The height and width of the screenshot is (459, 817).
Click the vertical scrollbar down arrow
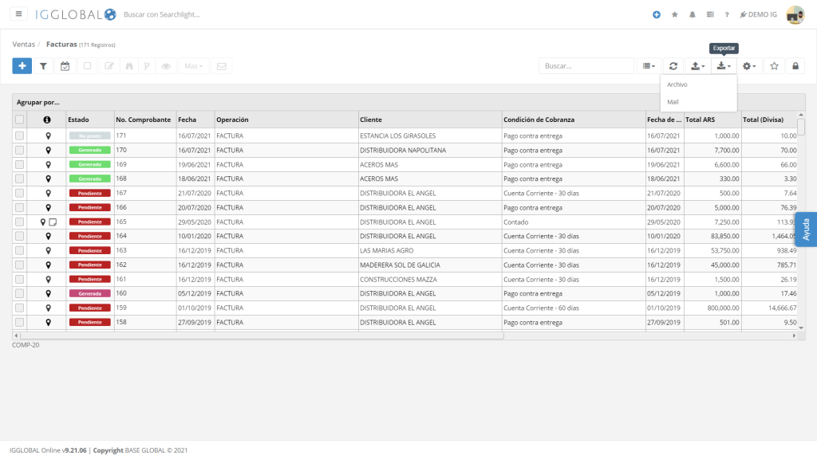coord(801,328)
